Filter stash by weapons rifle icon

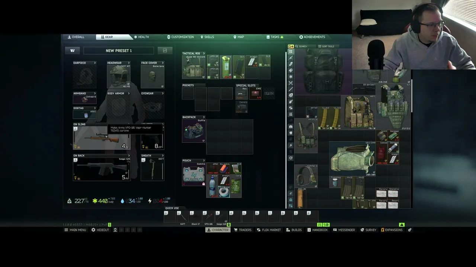[x=291, y=58]
